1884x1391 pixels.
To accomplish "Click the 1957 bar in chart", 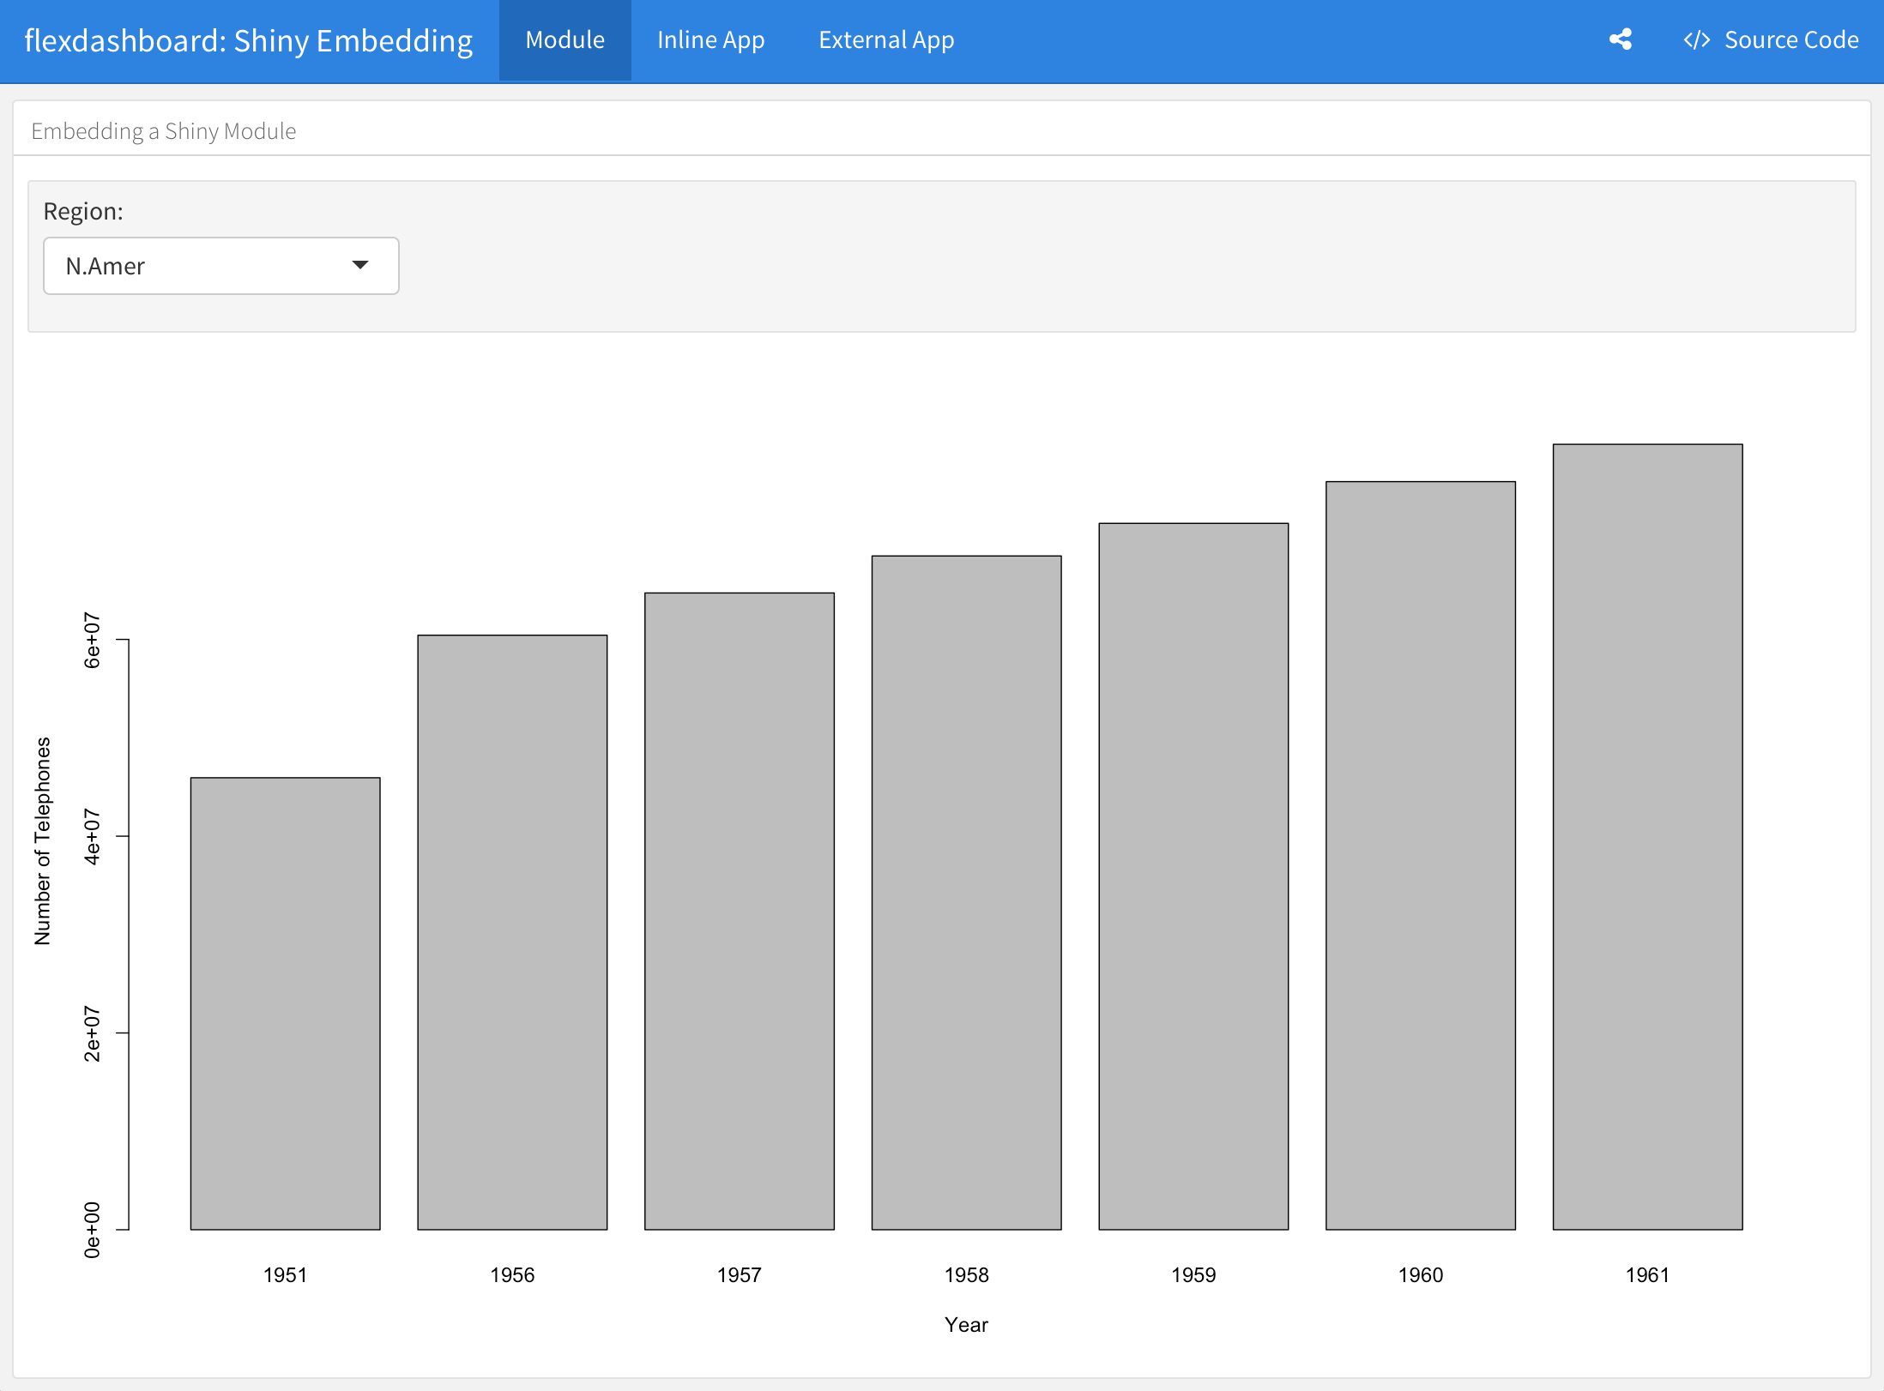I will 739,911.
